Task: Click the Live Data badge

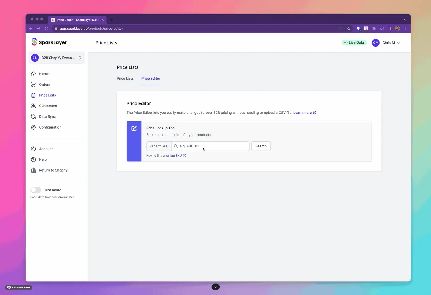Action: pyautogui.click(x=354, y=42)
